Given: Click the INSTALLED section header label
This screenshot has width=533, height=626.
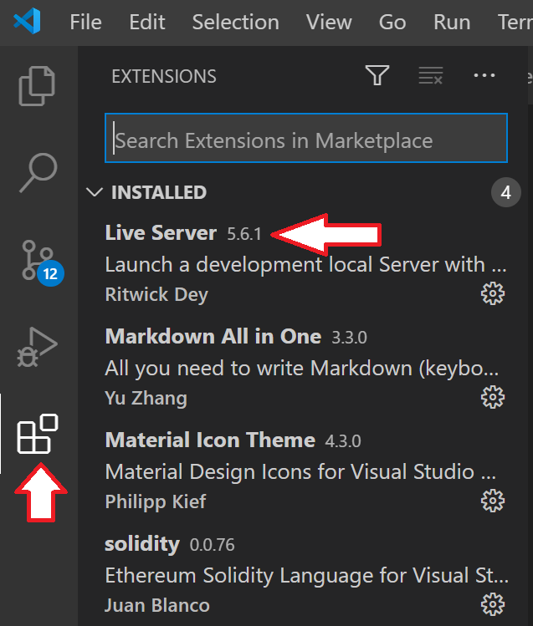Looking at the screenshot, I should coord(159,192).
